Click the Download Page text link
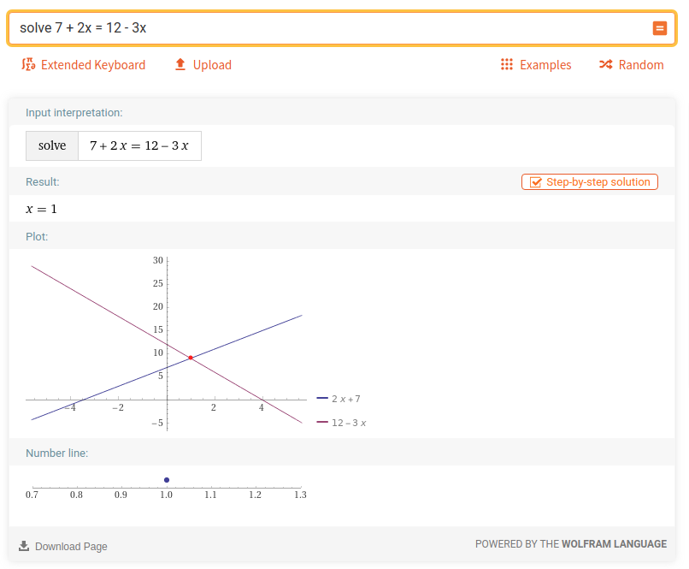 click(71, 547)
